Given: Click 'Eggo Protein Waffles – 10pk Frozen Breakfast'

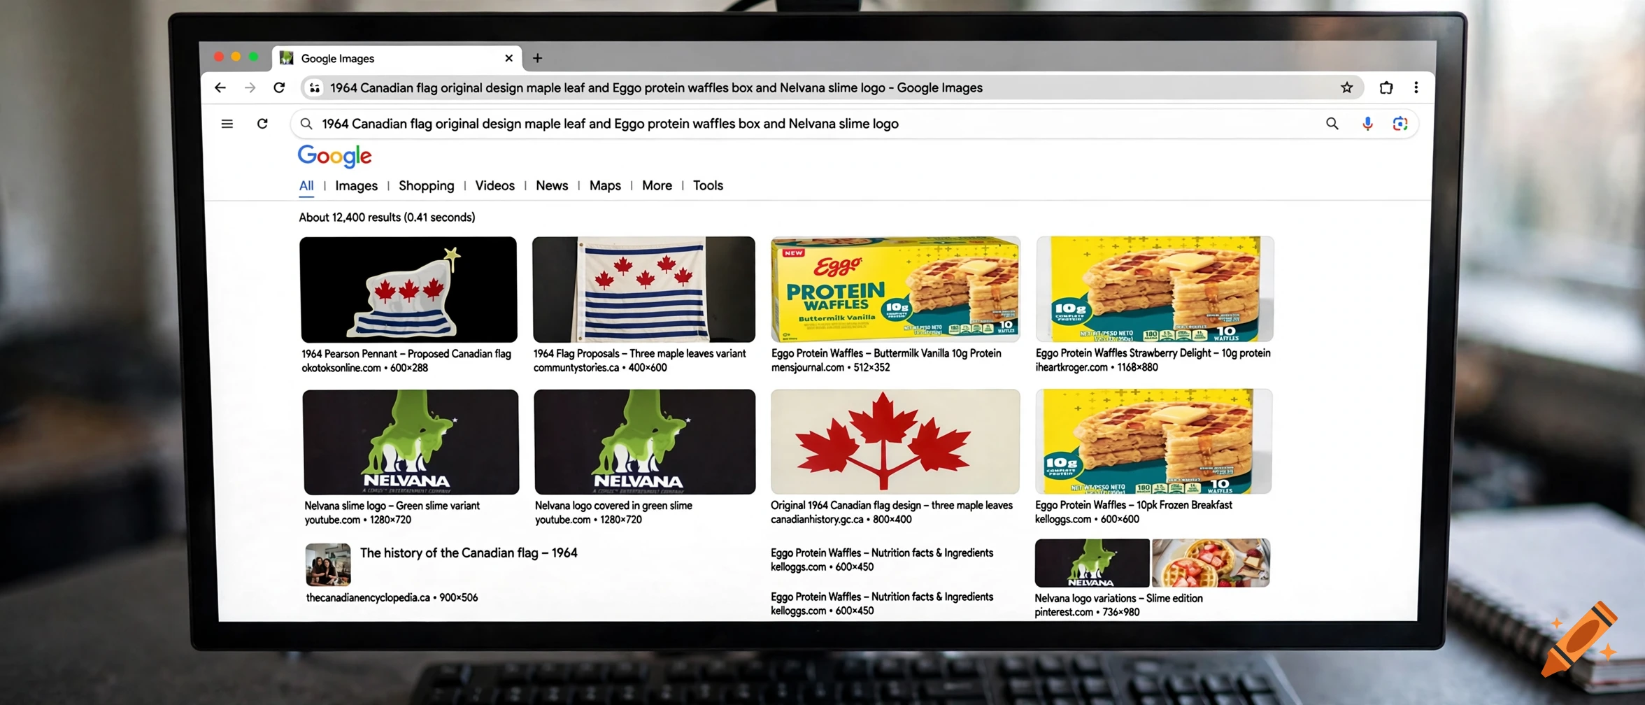Looking at the screenshot, I should pos(1134,505).
